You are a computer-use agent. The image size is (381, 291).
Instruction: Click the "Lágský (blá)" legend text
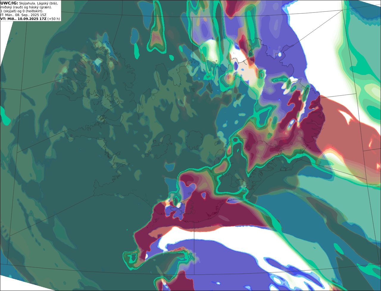47,4
